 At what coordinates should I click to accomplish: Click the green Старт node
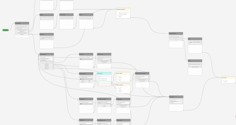pos(5,30)
